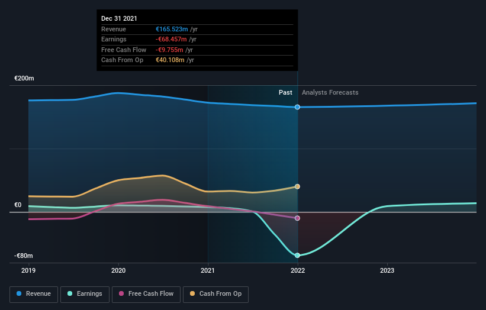Click the blue Revenue data point marker

click(297, 107)
